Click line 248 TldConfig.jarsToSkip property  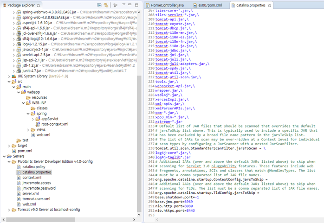[205, 193]
